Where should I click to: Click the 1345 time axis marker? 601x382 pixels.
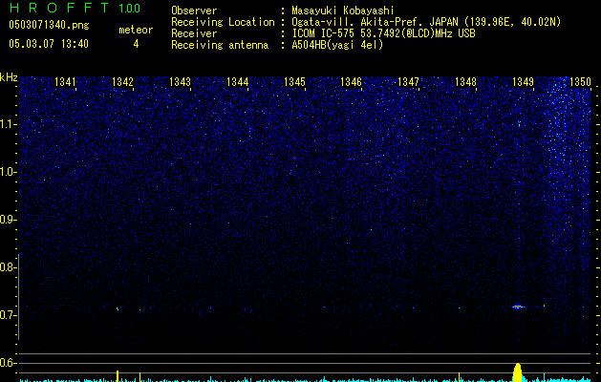[x=294, y=81]
